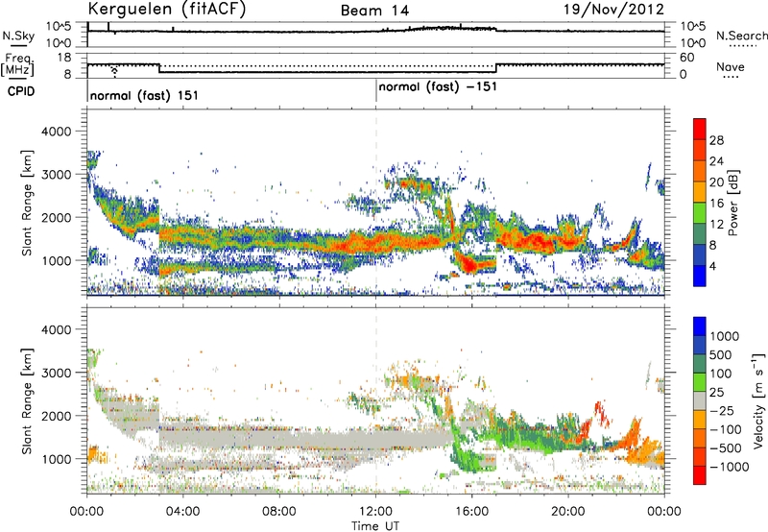The image size is (768, 532).
Task: Click '-100' on the Velocity colorbar
Action: [726, 429]
